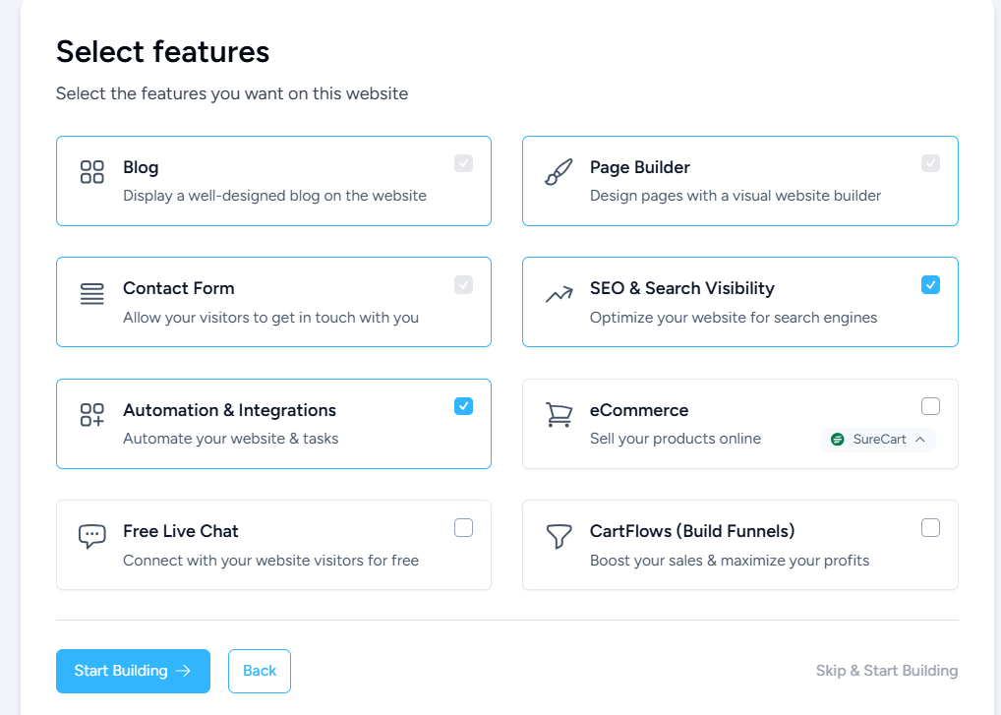This screenshot has height=715, width=1001.
Task: Click the disabled Blog checkbox
Action: pos(463,163)
